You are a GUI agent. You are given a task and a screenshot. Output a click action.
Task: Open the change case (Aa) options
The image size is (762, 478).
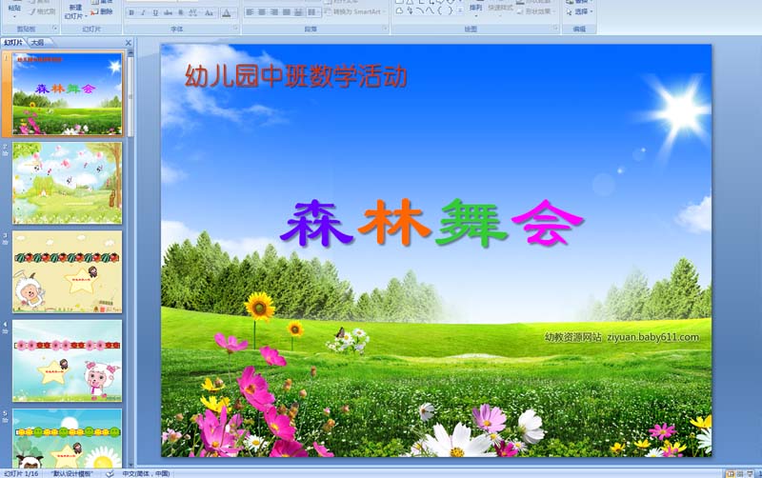pos(209,12)
